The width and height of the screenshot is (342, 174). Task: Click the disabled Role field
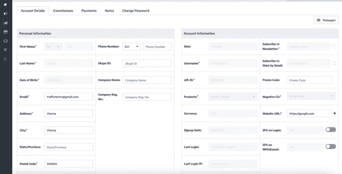click(x=233, y=47)
